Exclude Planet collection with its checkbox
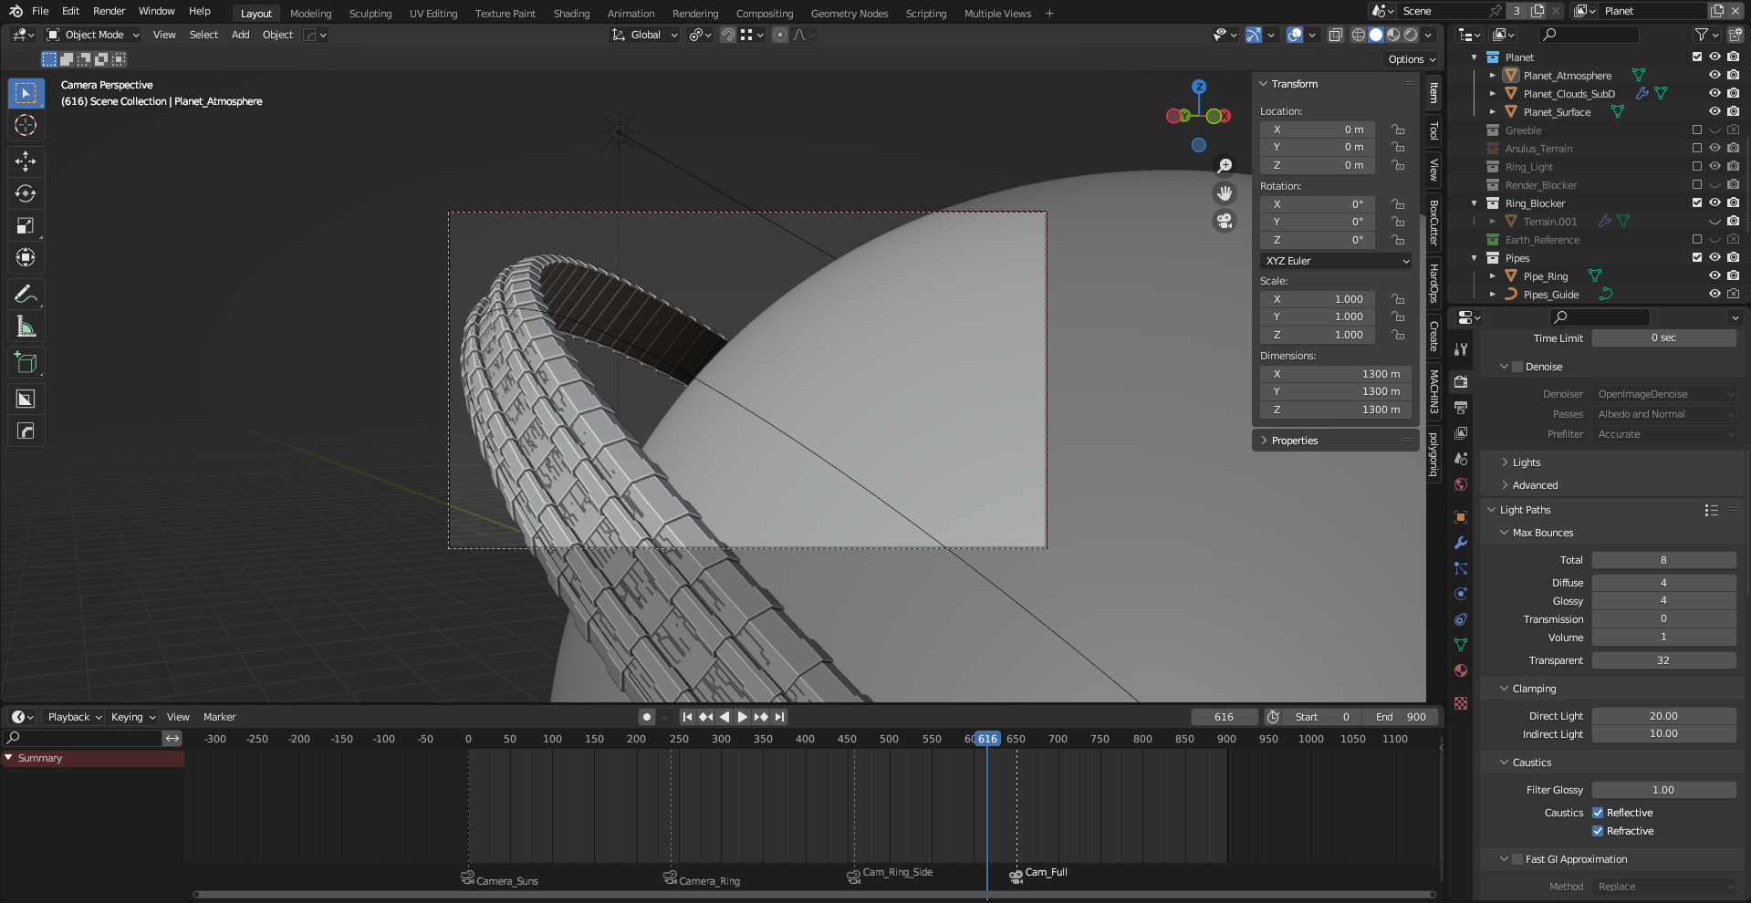 click(1697, 57)
